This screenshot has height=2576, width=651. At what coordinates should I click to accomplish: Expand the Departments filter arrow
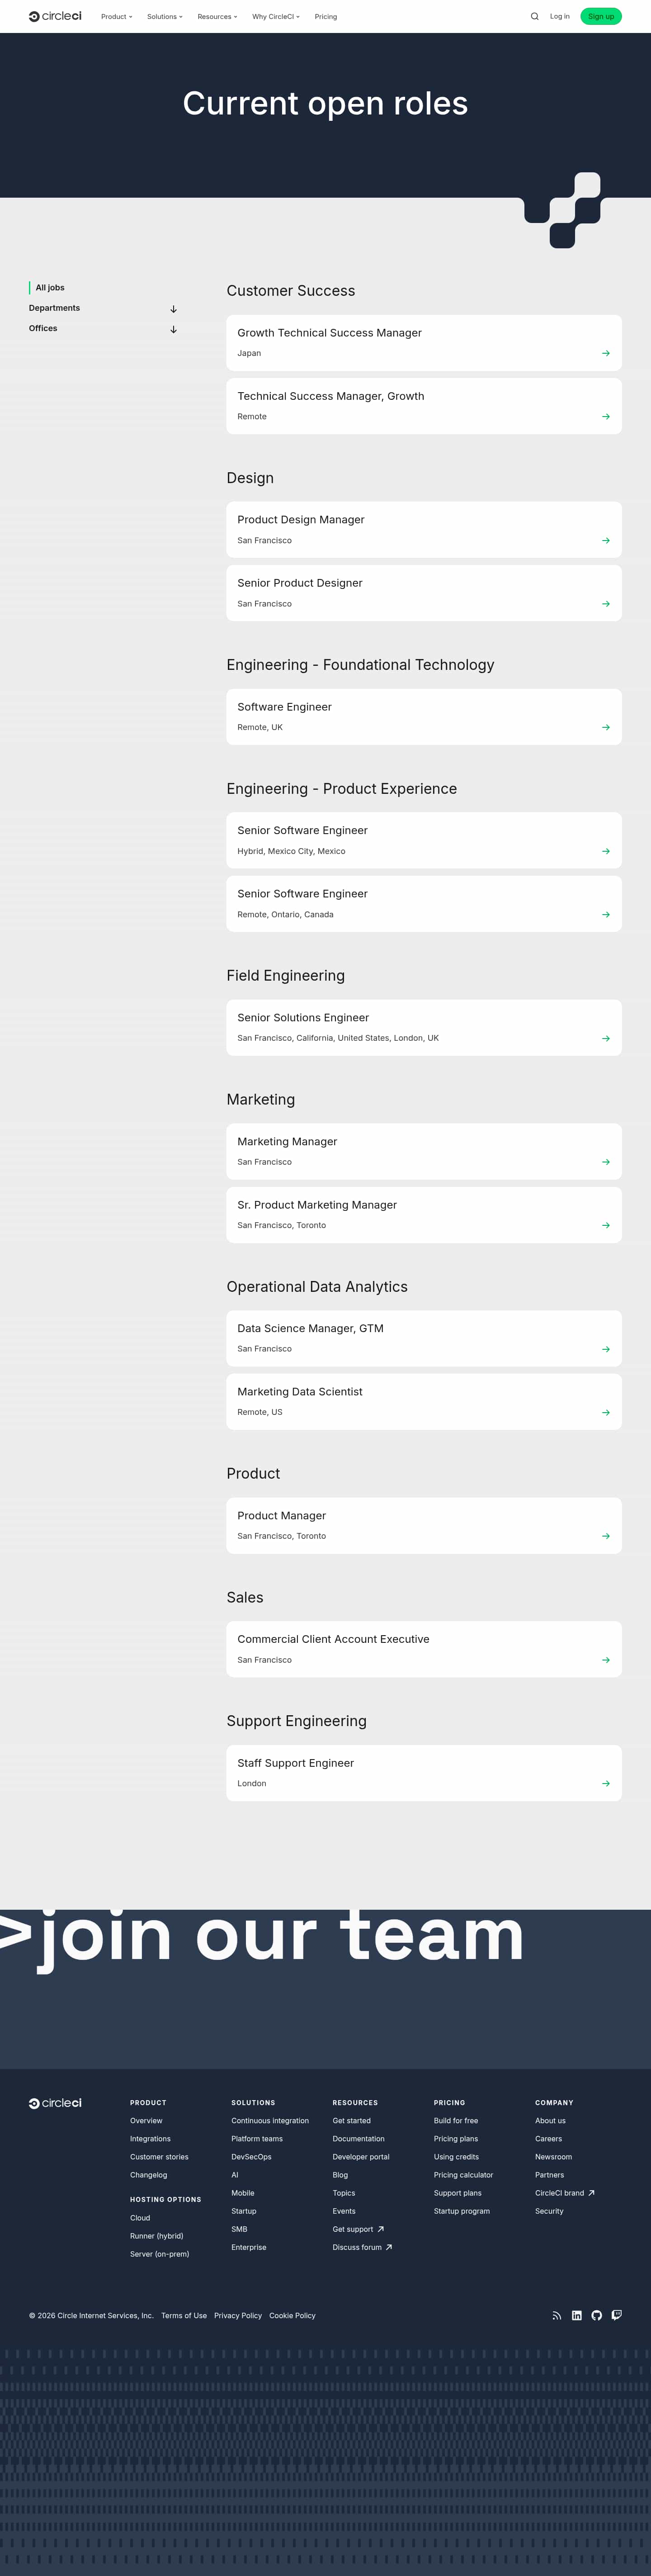coord(173,309)
